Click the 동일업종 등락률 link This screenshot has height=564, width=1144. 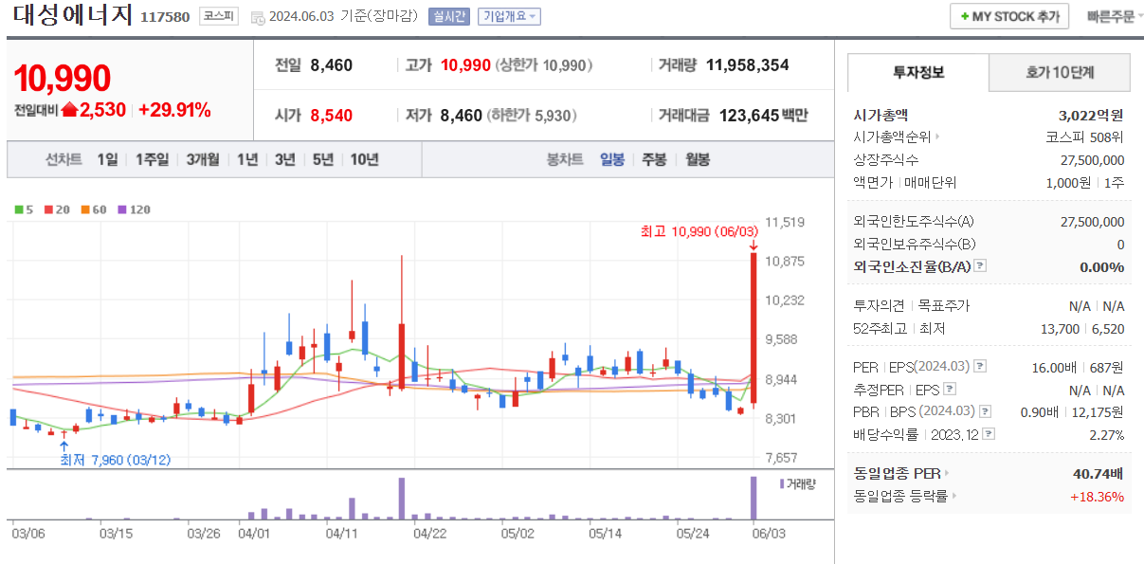click(900, 496)
